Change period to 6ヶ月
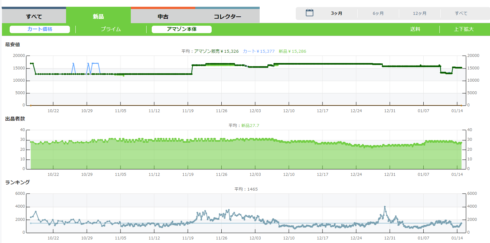Image resolution: width=490 pixels, height=243 pixels. (378, 14)
